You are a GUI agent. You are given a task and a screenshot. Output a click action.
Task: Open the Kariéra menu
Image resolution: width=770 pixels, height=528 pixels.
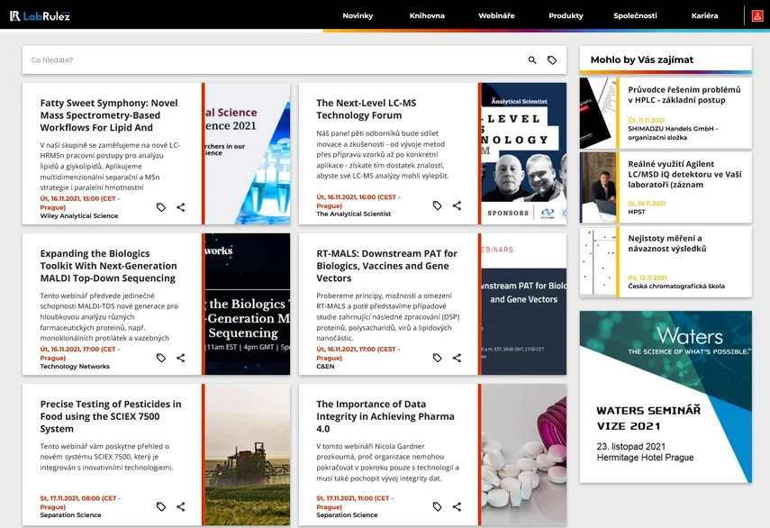(704, 15)
